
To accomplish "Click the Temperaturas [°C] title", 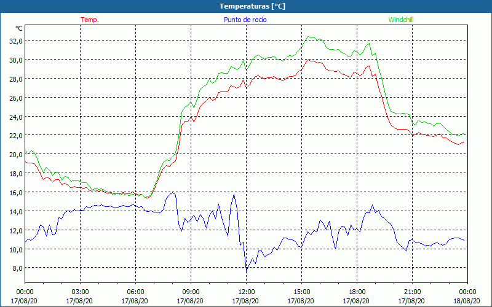I will [252, 6].
